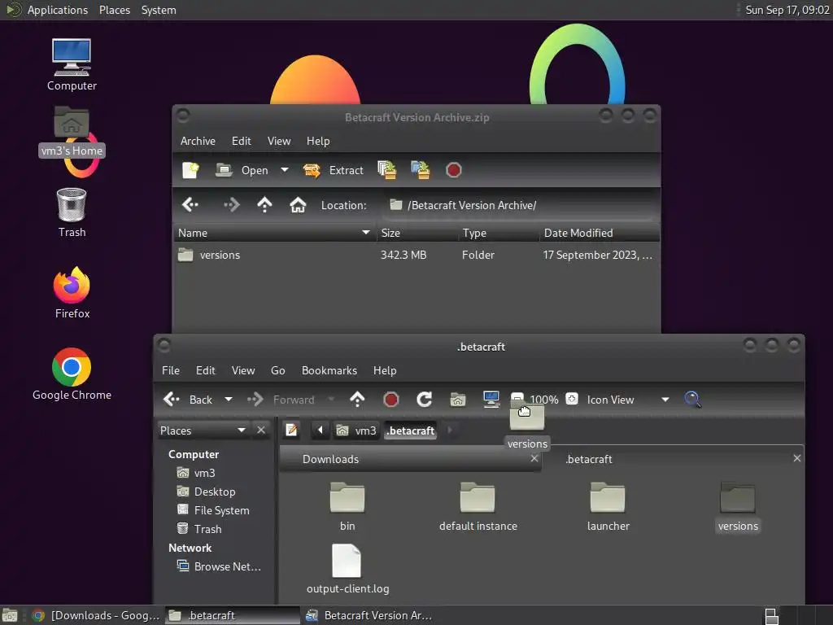Open the file manager File menu
Screen dimensions: 833x625
(171, 370)
